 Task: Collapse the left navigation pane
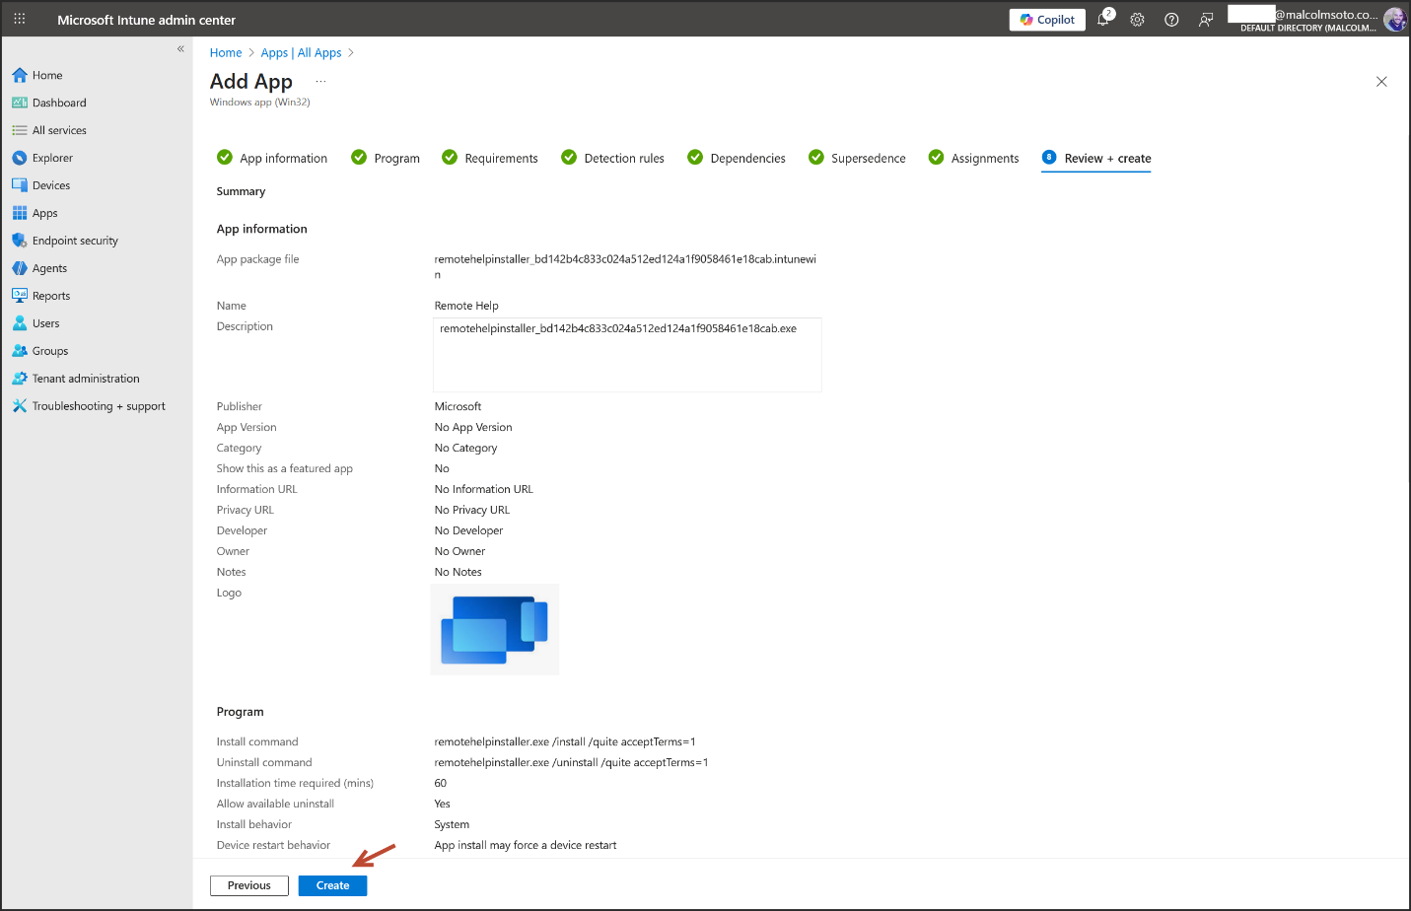(x=180, y=48)
